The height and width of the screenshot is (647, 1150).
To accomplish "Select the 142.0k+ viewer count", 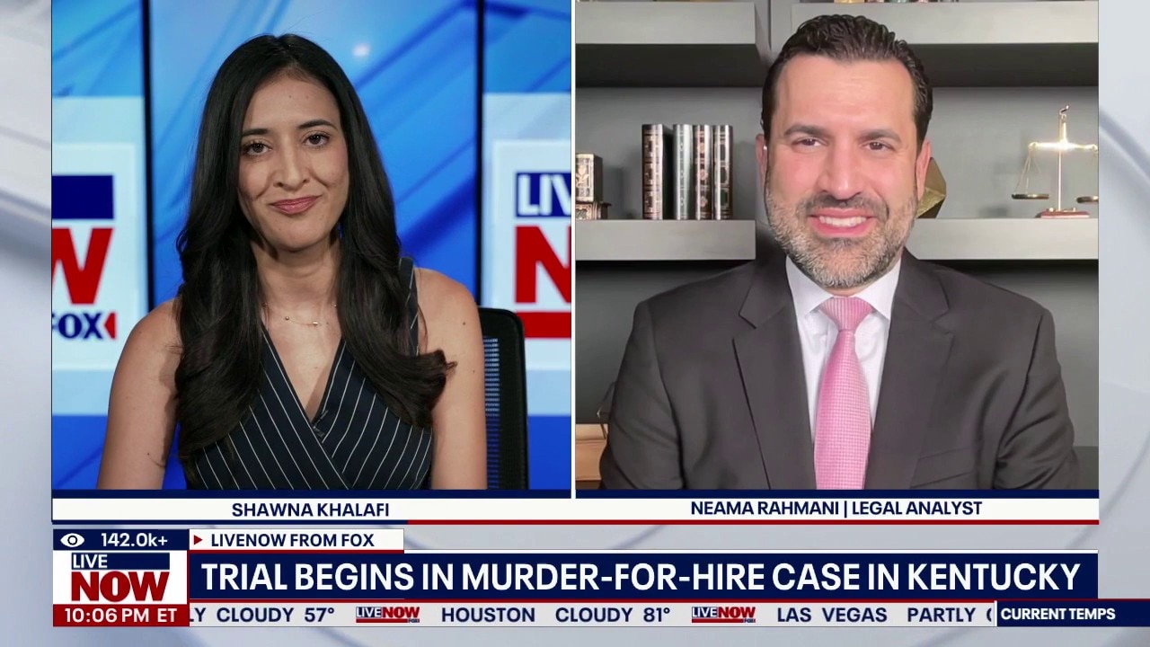I will [x=134, y=540].
